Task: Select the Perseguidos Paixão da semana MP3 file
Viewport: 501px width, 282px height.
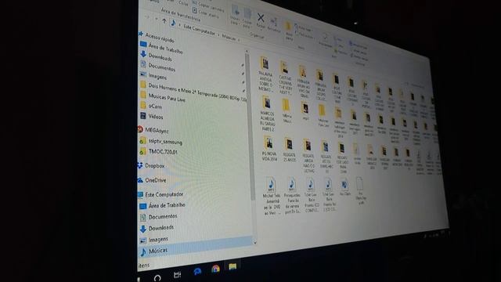Action: click(292, 196)
